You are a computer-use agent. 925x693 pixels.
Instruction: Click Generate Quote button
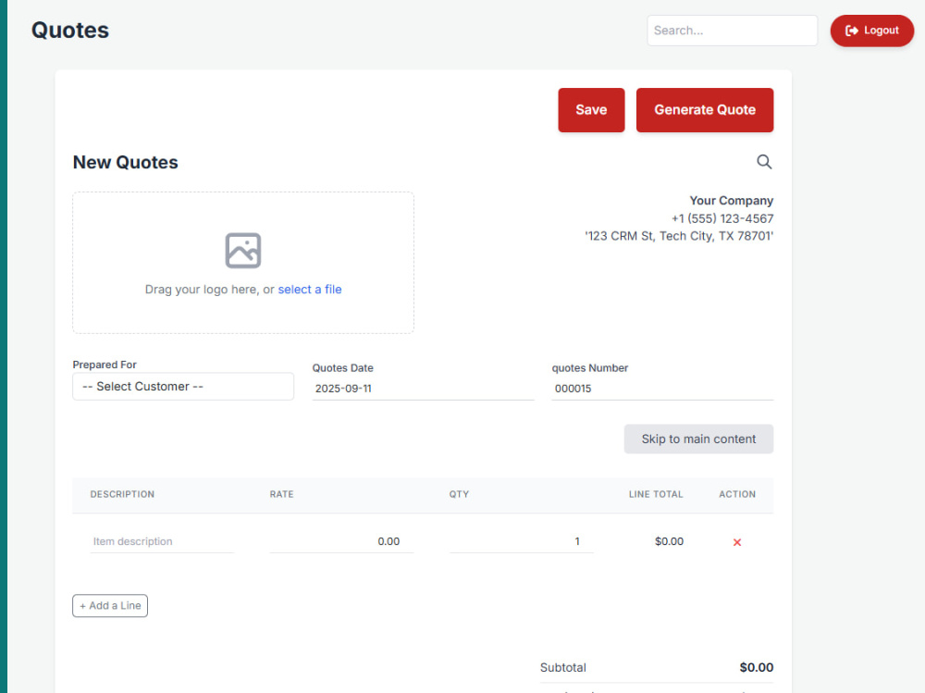[704, 110]
